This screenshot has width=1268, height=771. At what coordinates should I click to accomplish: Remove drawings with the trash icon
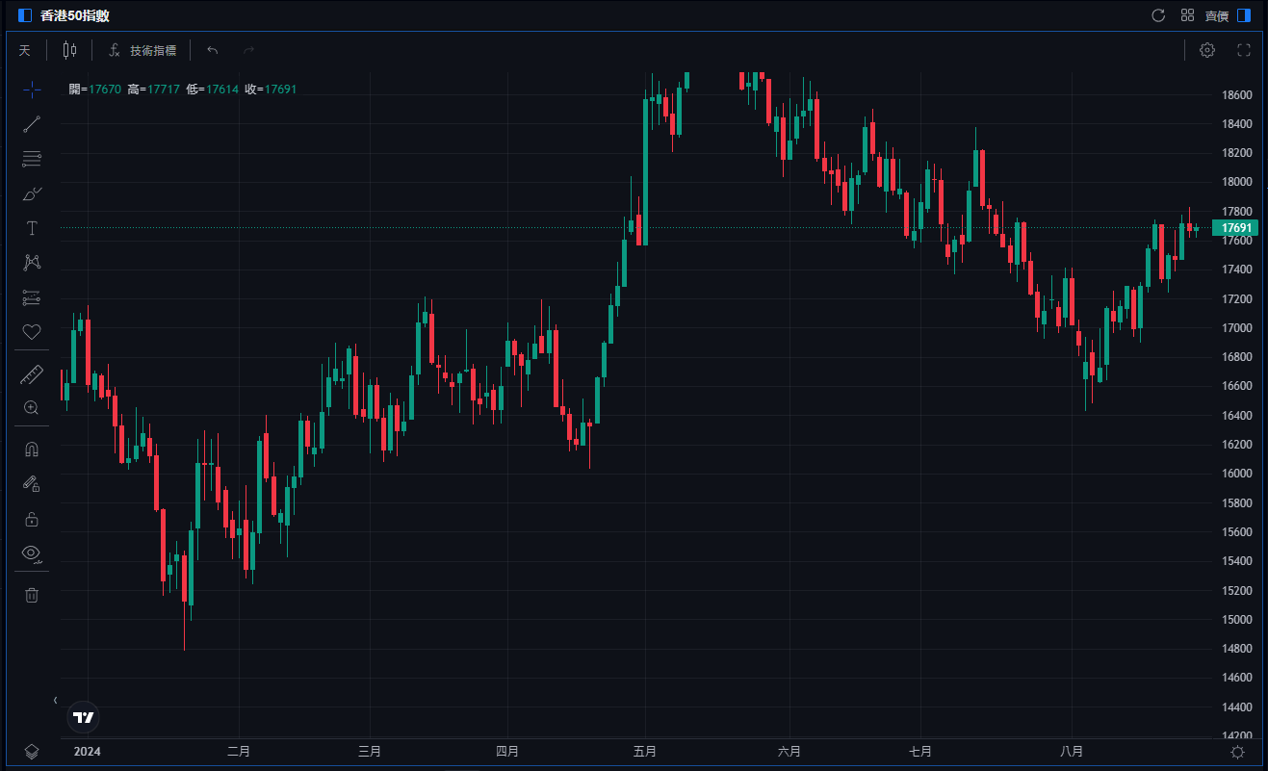pos(32,595)
